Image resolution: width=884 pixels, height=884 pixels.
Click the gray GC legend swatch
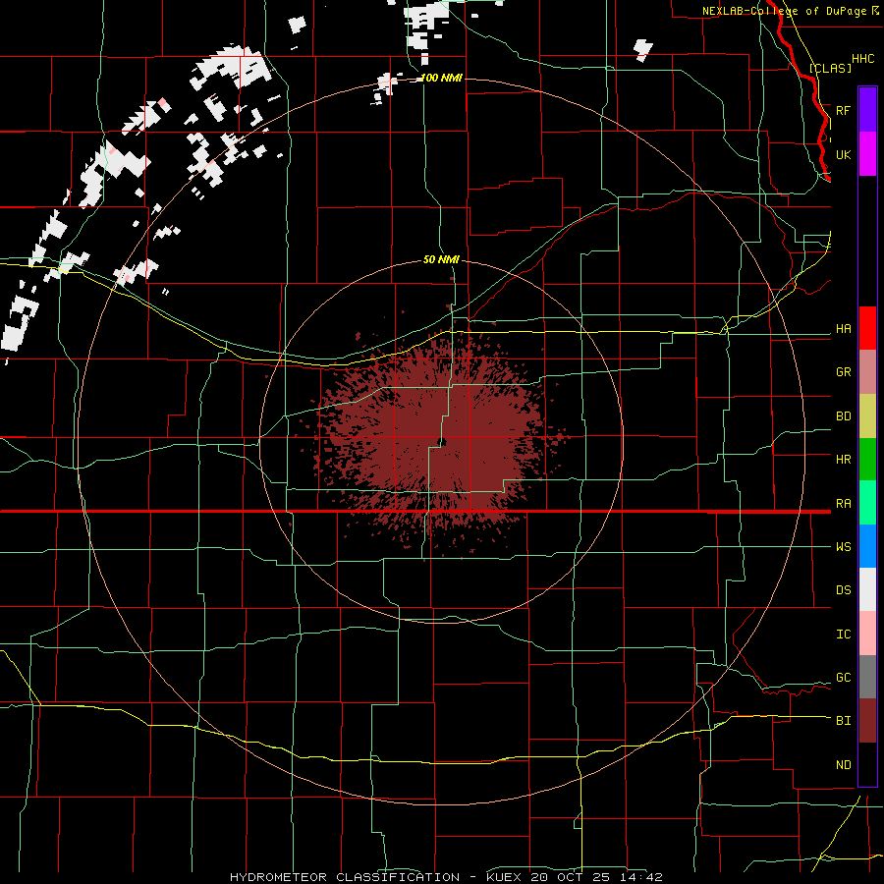click(867, 677)
